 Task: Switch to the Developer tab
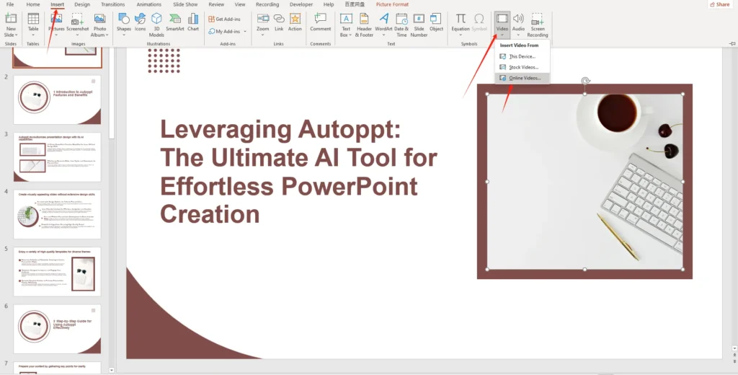point(301,4)
